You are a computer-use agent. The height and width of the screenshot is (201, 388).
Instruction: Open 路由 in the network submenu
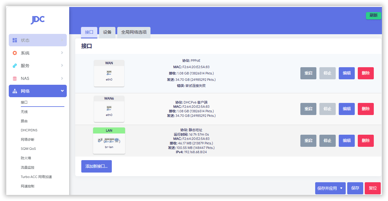tap(24, 121)
